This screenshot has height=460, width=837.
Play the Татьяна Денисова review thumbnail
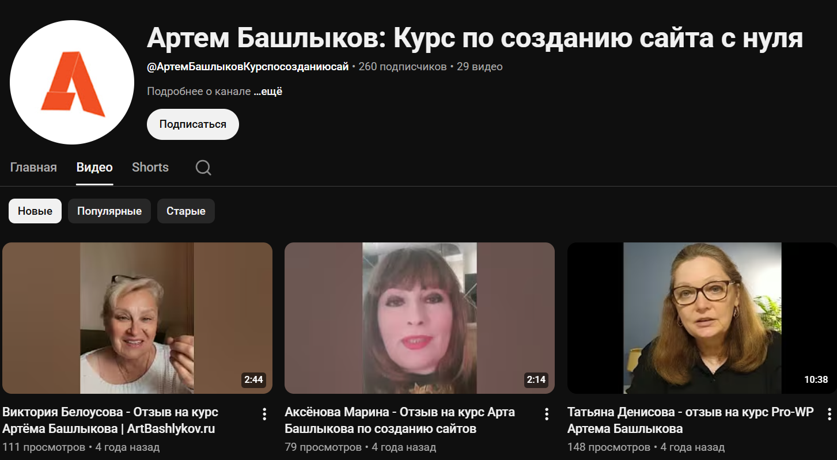click(x=702, y=318)
